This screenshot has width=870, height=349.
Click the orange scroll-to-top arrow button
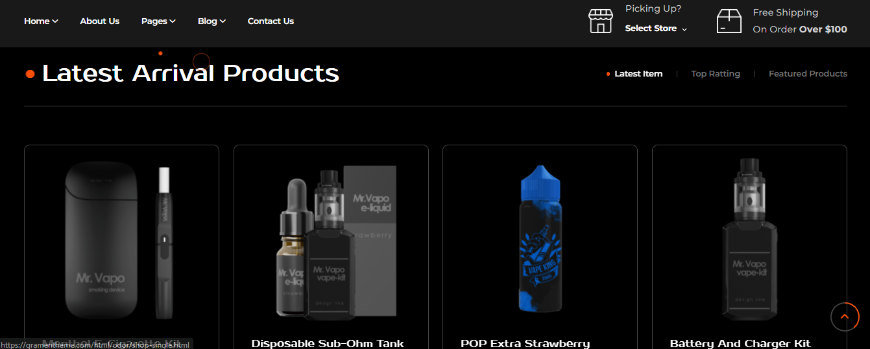coord(845,317)
